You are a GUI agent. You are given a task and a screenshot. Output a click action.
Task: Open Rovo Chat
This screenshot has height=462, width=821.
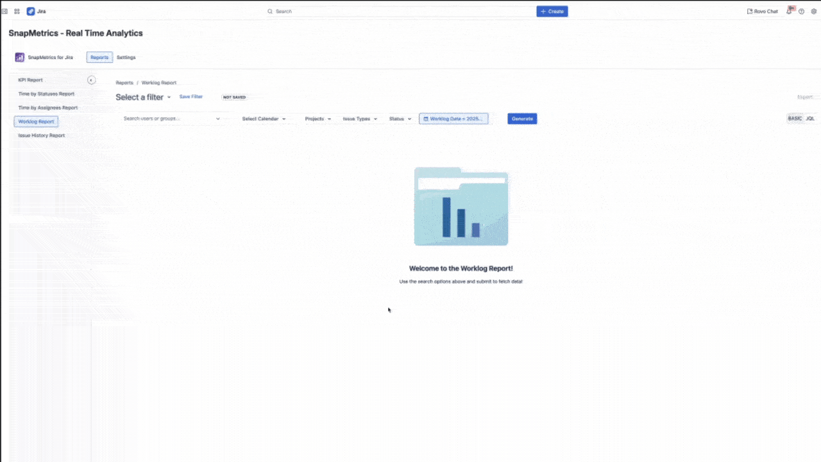[763, 12]
